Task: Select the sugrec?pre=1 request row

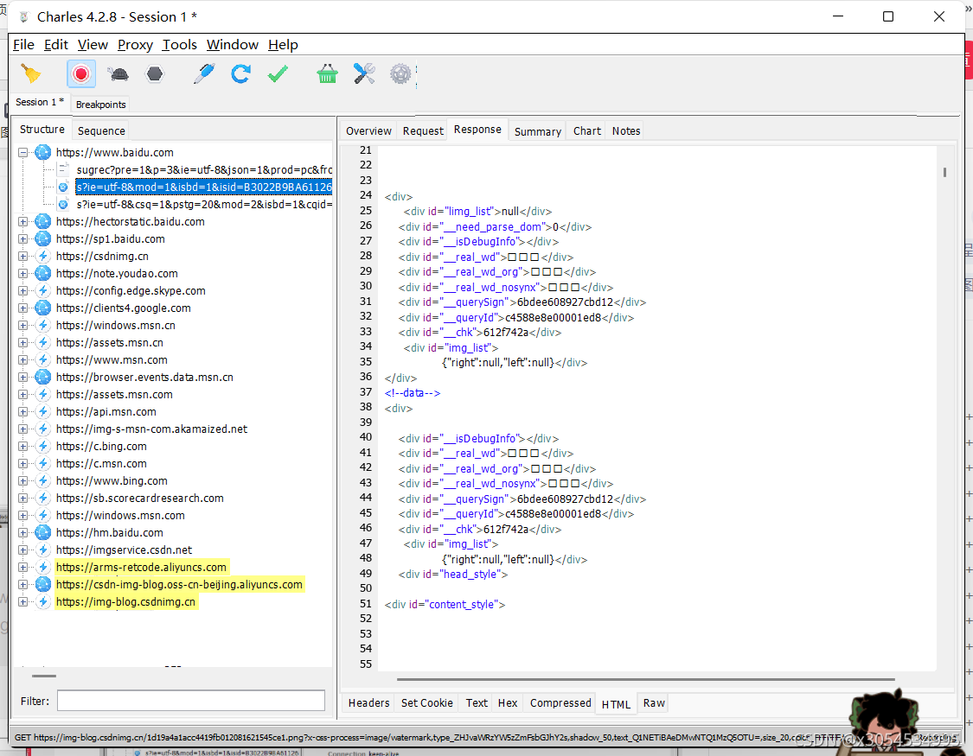Action: (x=204, y=170)
